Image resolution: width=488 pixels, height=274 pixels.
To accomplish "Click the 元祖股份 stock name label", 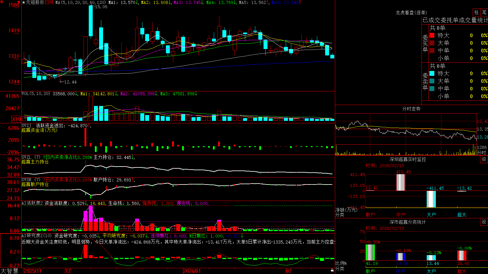I will tap(35, 2).
